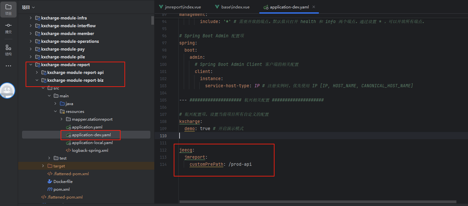Expand the target folder

(x=43, y=166)
